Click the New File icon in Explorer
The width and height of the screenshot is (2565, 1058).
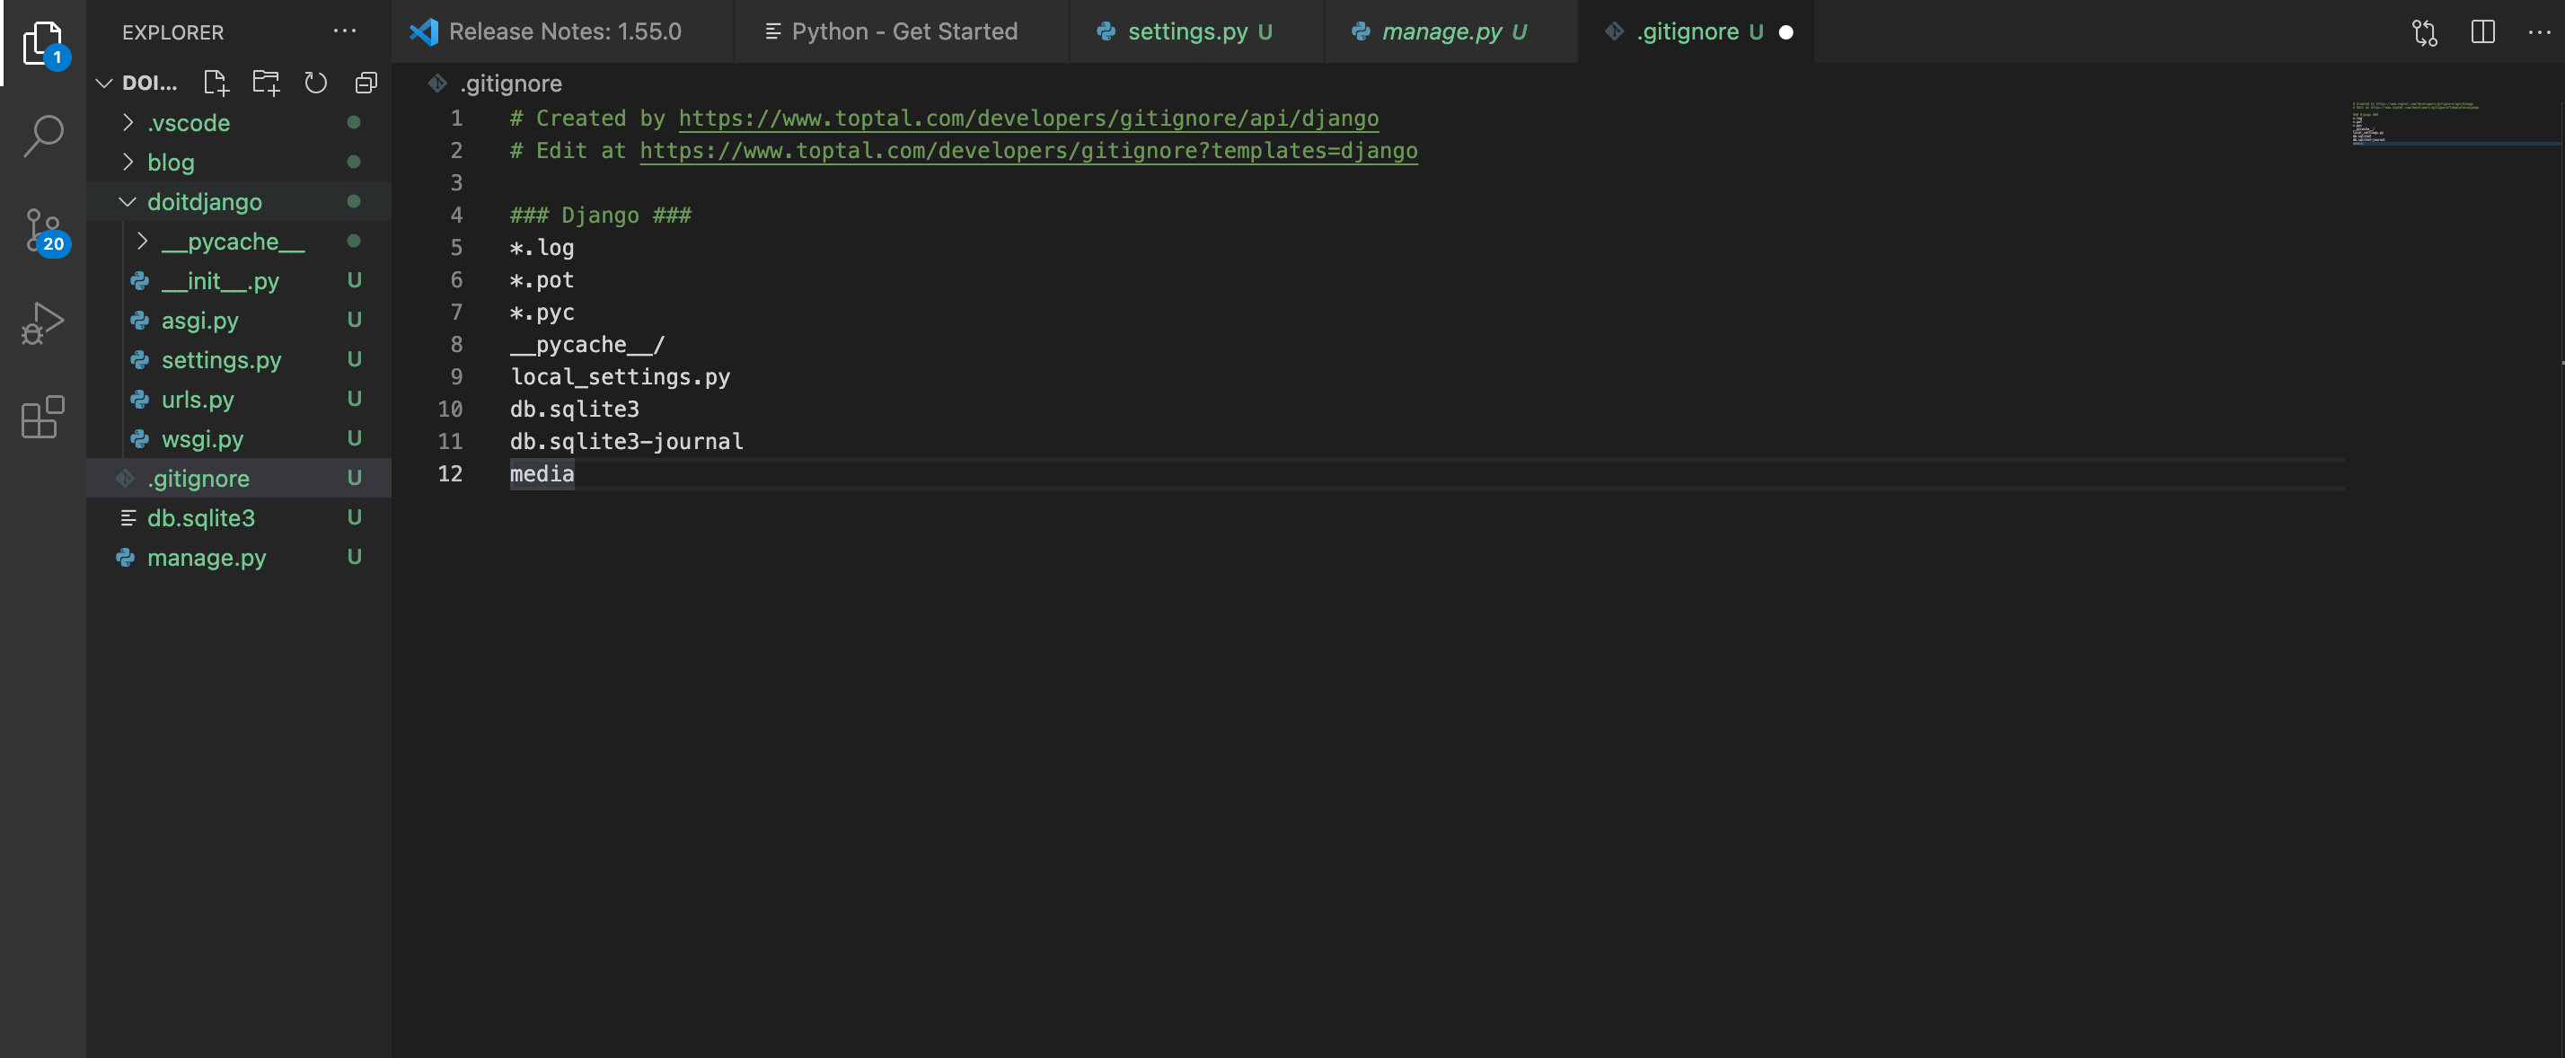point(215,83)
